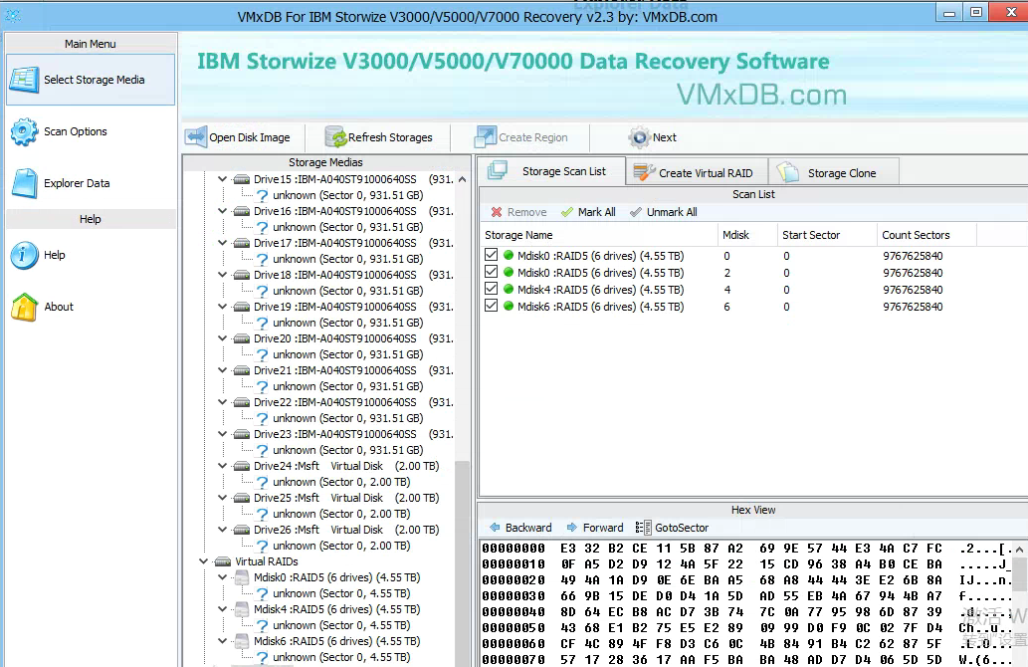The width and height of the screenshot is (1028, 667).
Task: Switch to the Create Virtual RAID tab
Action: (x=697, y=172)
